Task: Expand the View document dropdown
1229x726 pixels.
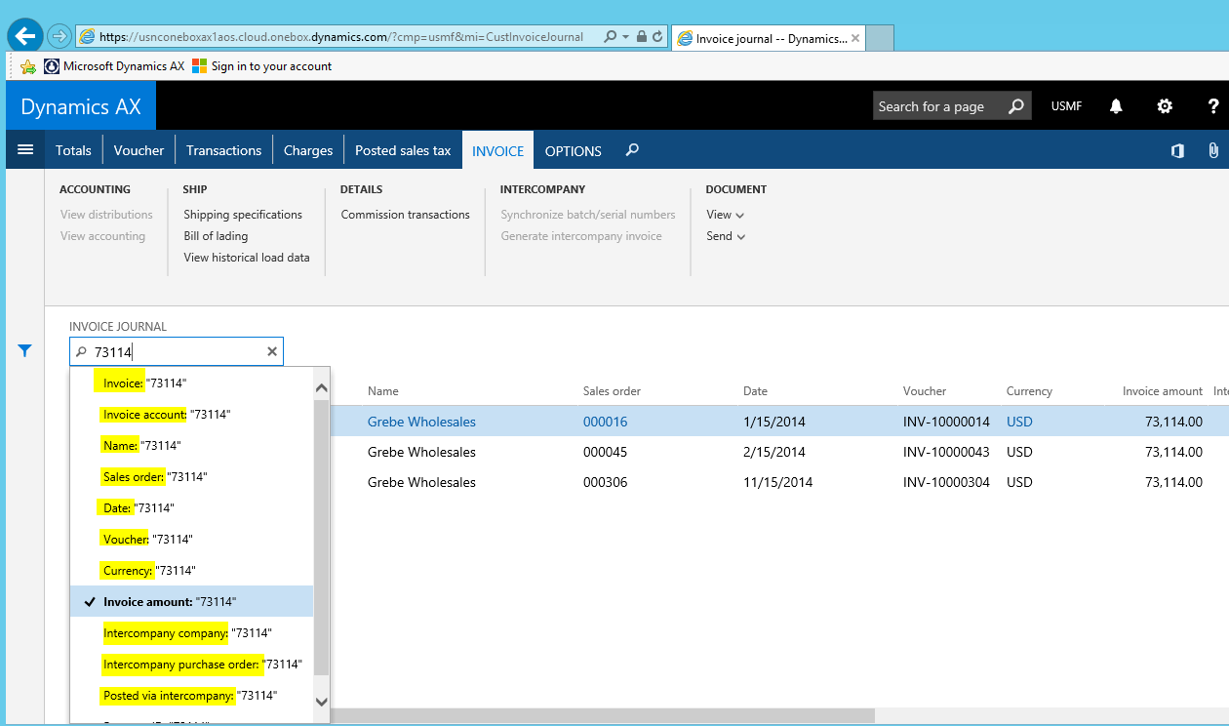Action: (725, 215)
